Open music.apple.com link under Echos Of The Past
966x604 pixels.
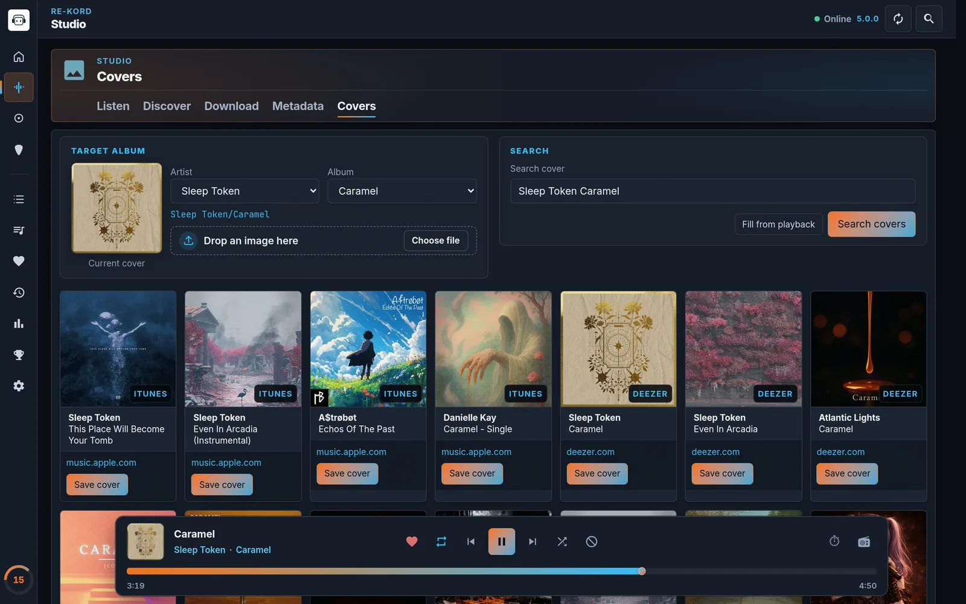click(x=351, y=452)
